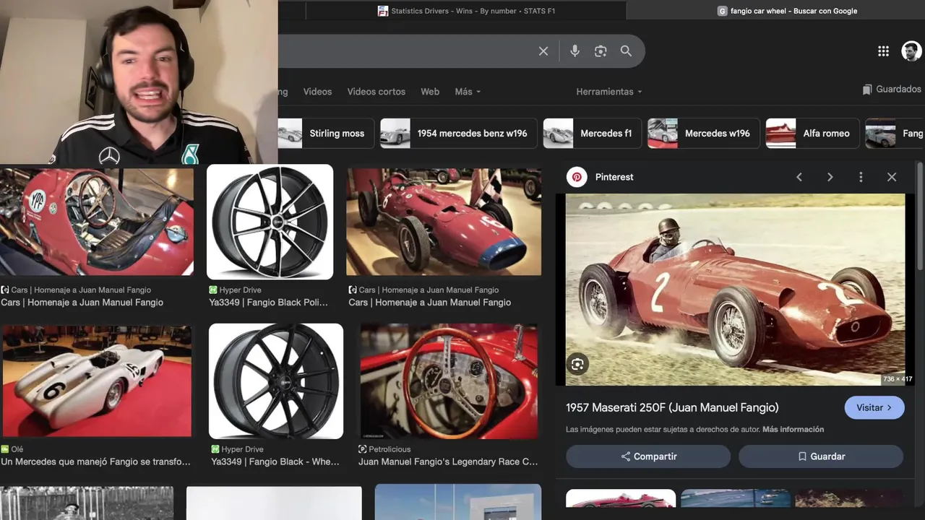Open Hyper Drive polished black wheel thumbnail
The height and width of the screenshot is (520, 925).
(270, 222)
